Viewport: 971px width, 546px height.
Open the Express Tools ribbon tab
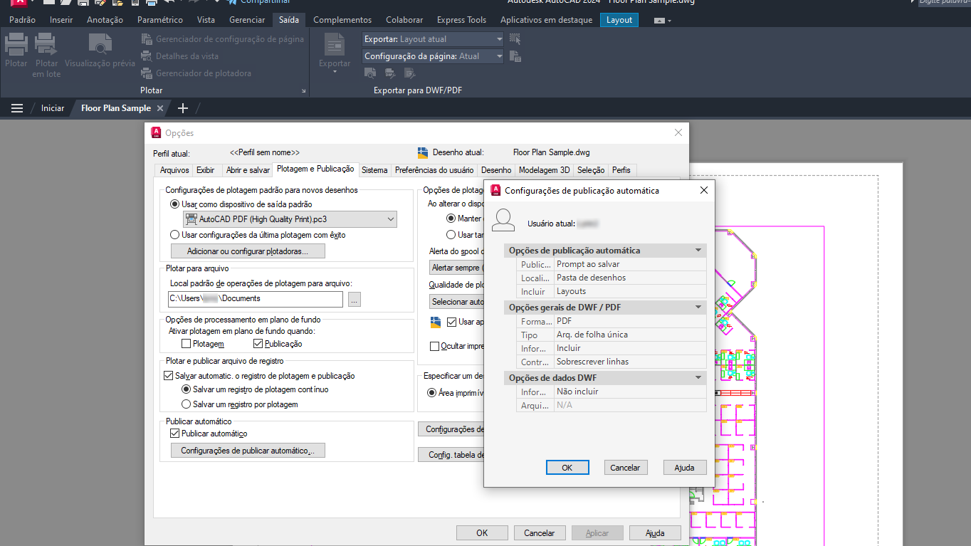(462, 20)
